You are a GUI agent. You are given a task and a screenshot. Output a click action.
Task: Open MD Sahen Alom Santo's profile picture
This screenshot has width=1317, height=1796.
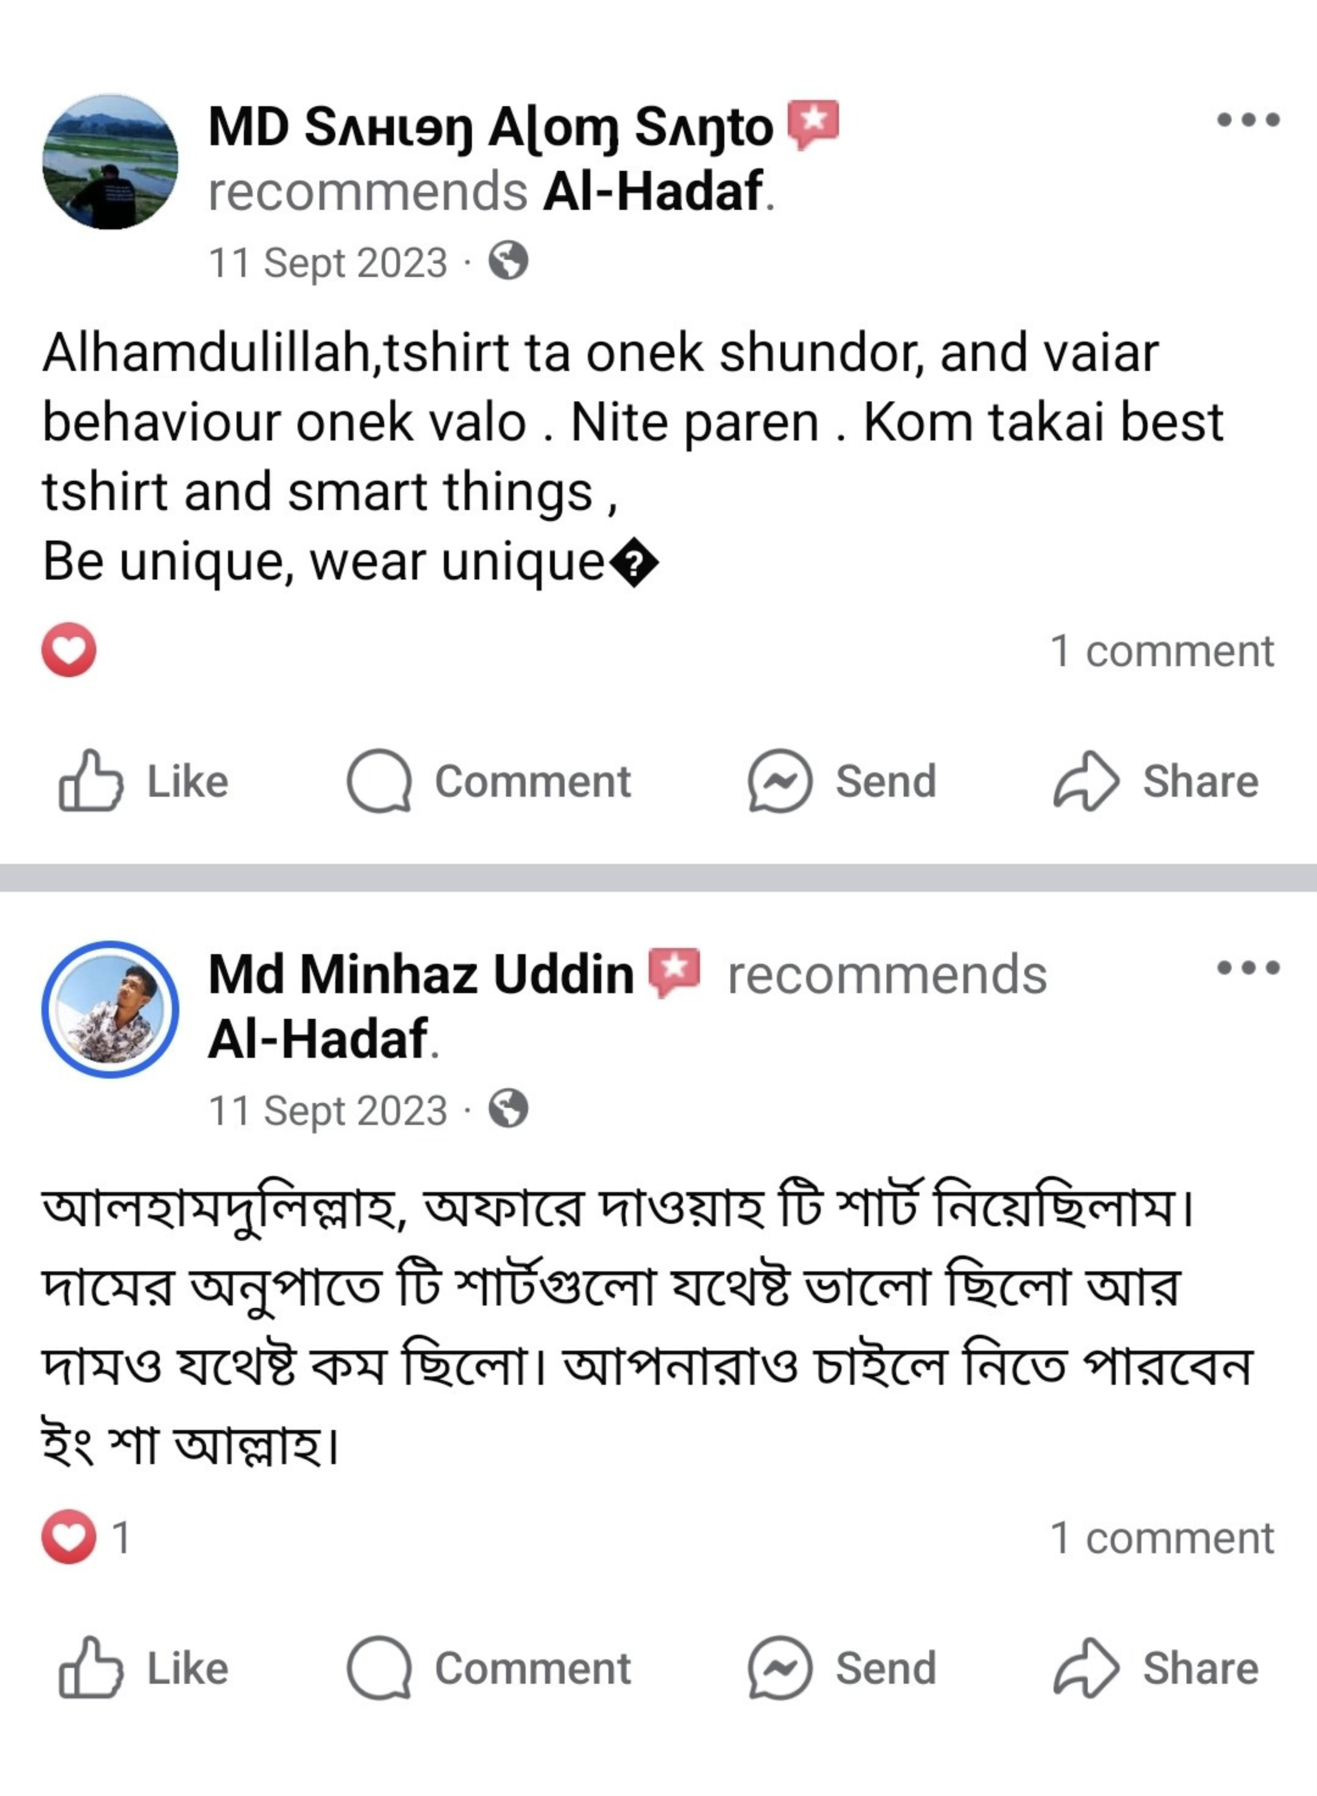tap(110, 162)
